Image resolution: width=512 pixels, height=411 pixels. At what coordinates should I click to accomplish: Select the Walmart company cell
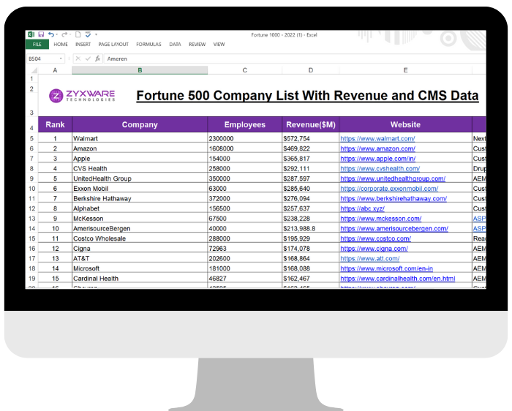coord(140,138)
